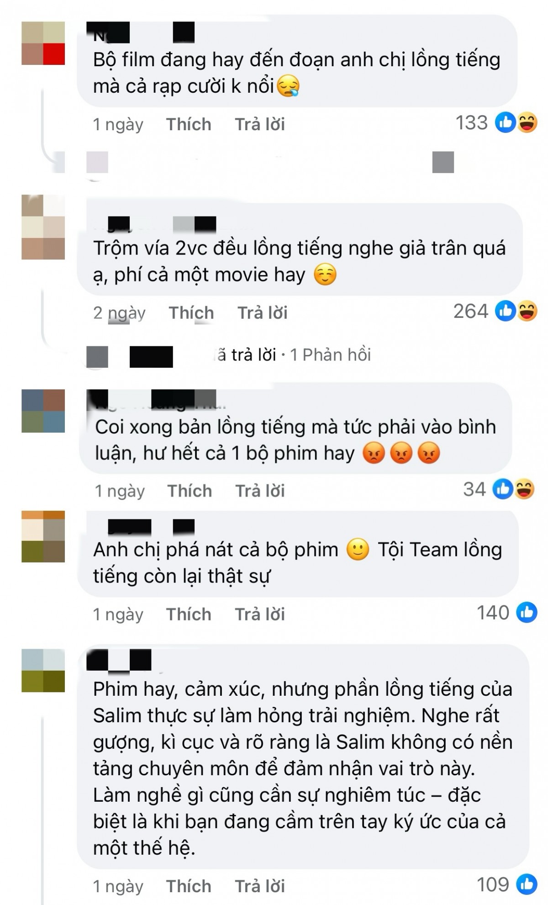
Task: Click the like icon beside 34 reactions
Action: [503, 489]
